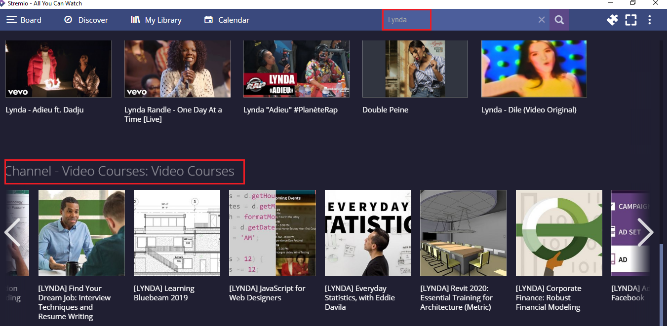Open Lynda - Adieu ft. Dadju thumbnail
This screenshot has height=326, width=667.
tap(58, 69)
